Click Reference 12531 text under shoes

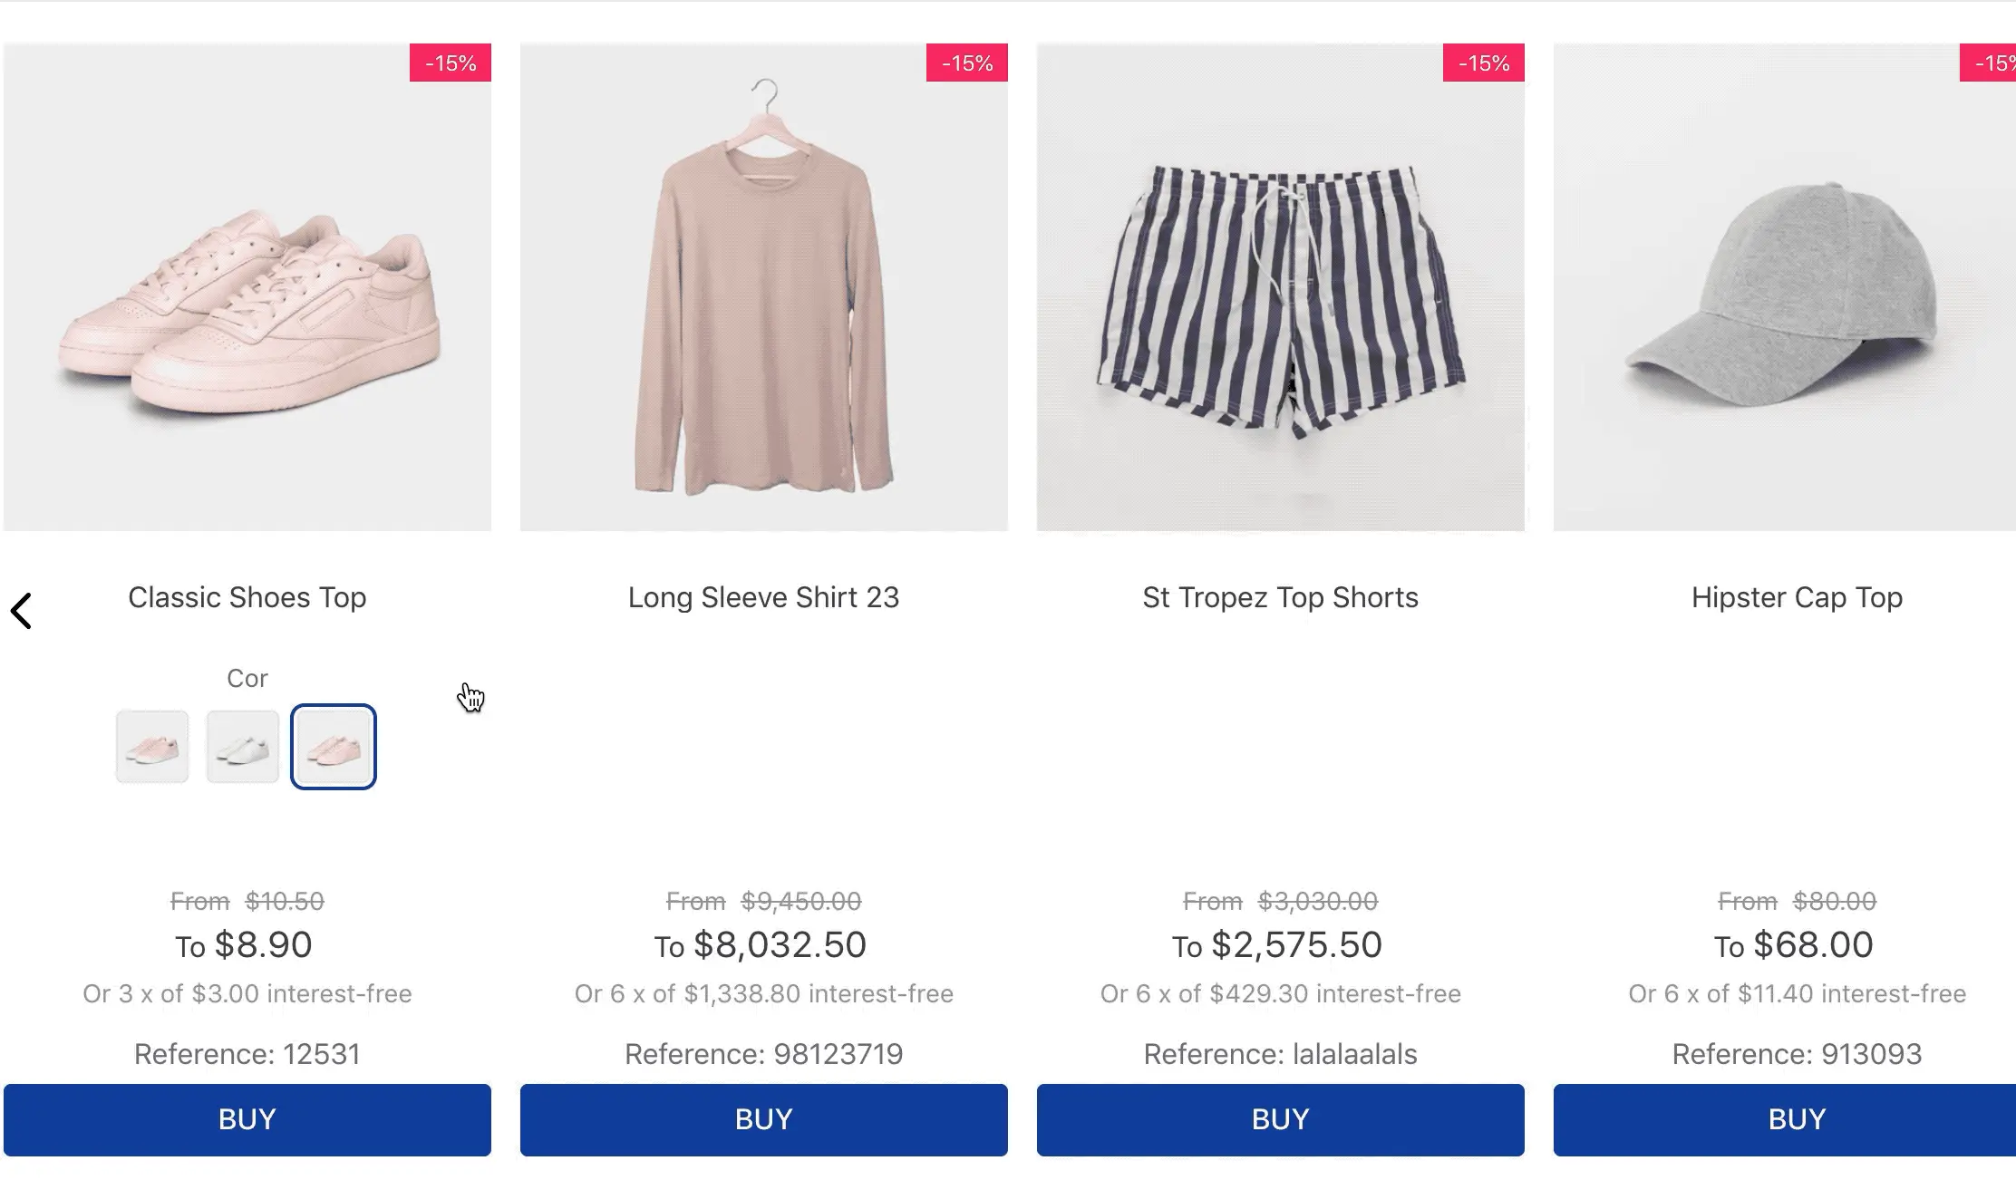click(247, 1054)
